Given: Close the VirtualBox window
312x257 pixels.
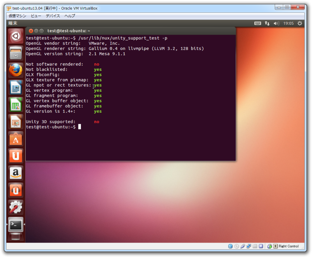Looking at the screenshot, I should tap(298, 7).
